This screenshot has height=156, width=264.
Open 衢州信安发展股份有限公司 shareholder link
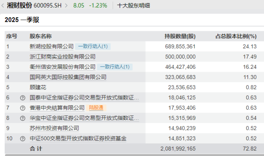click(62, 67)
